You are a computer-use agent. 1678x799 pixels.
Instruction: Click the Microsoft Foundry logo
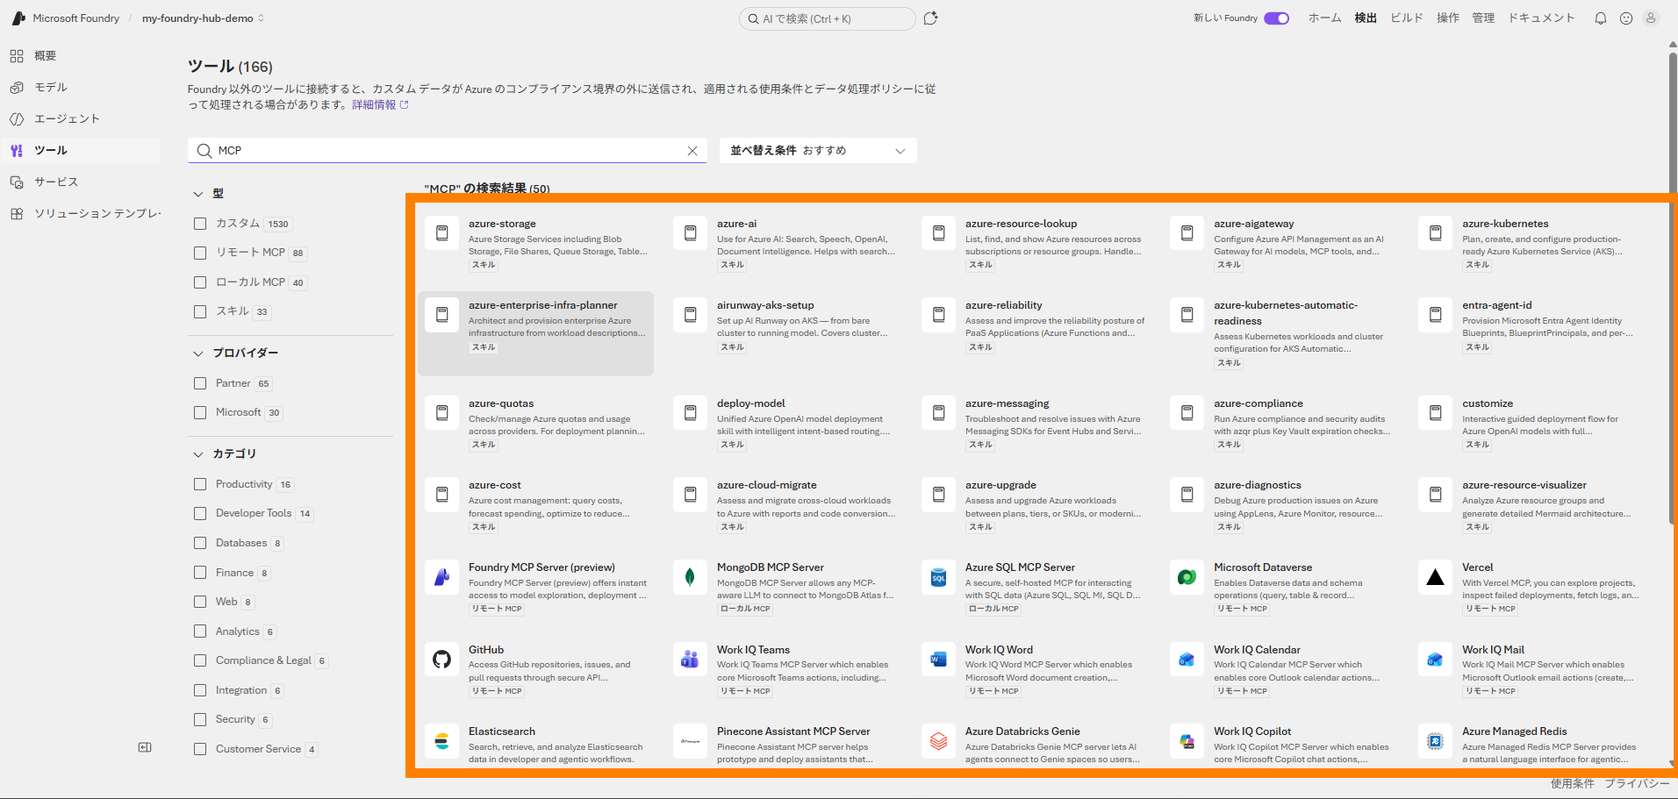pyautogui.click(x=18, y=18)
